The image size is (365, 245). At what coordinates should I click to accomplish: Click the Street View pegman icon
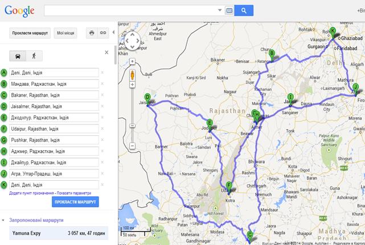tap(132, 75)
